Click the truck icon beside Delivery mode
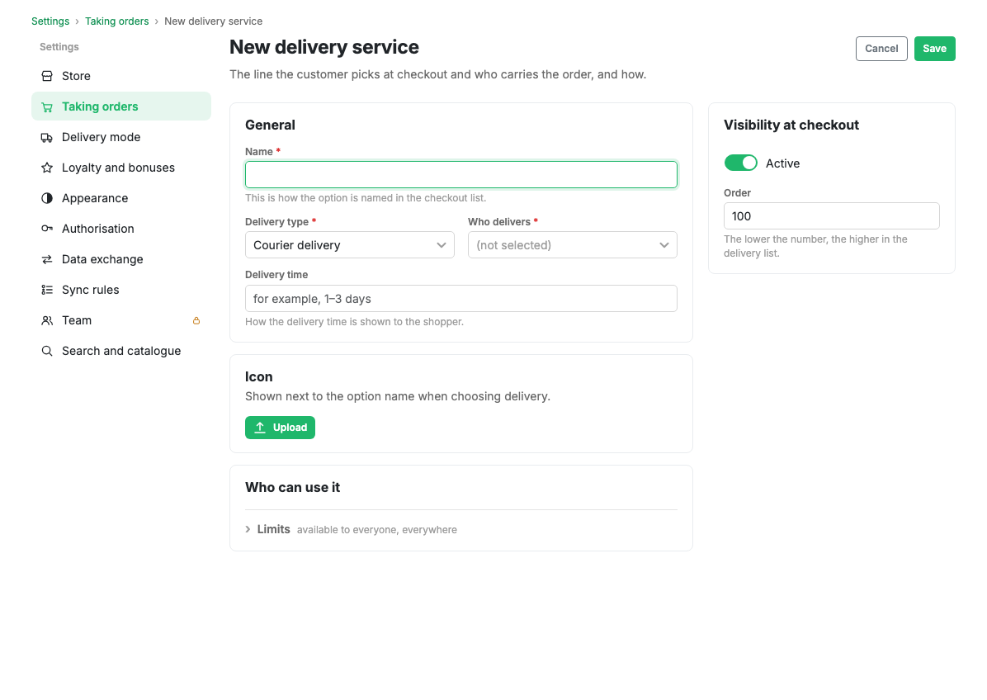The image size is (987, 700). tap(47, 137)
